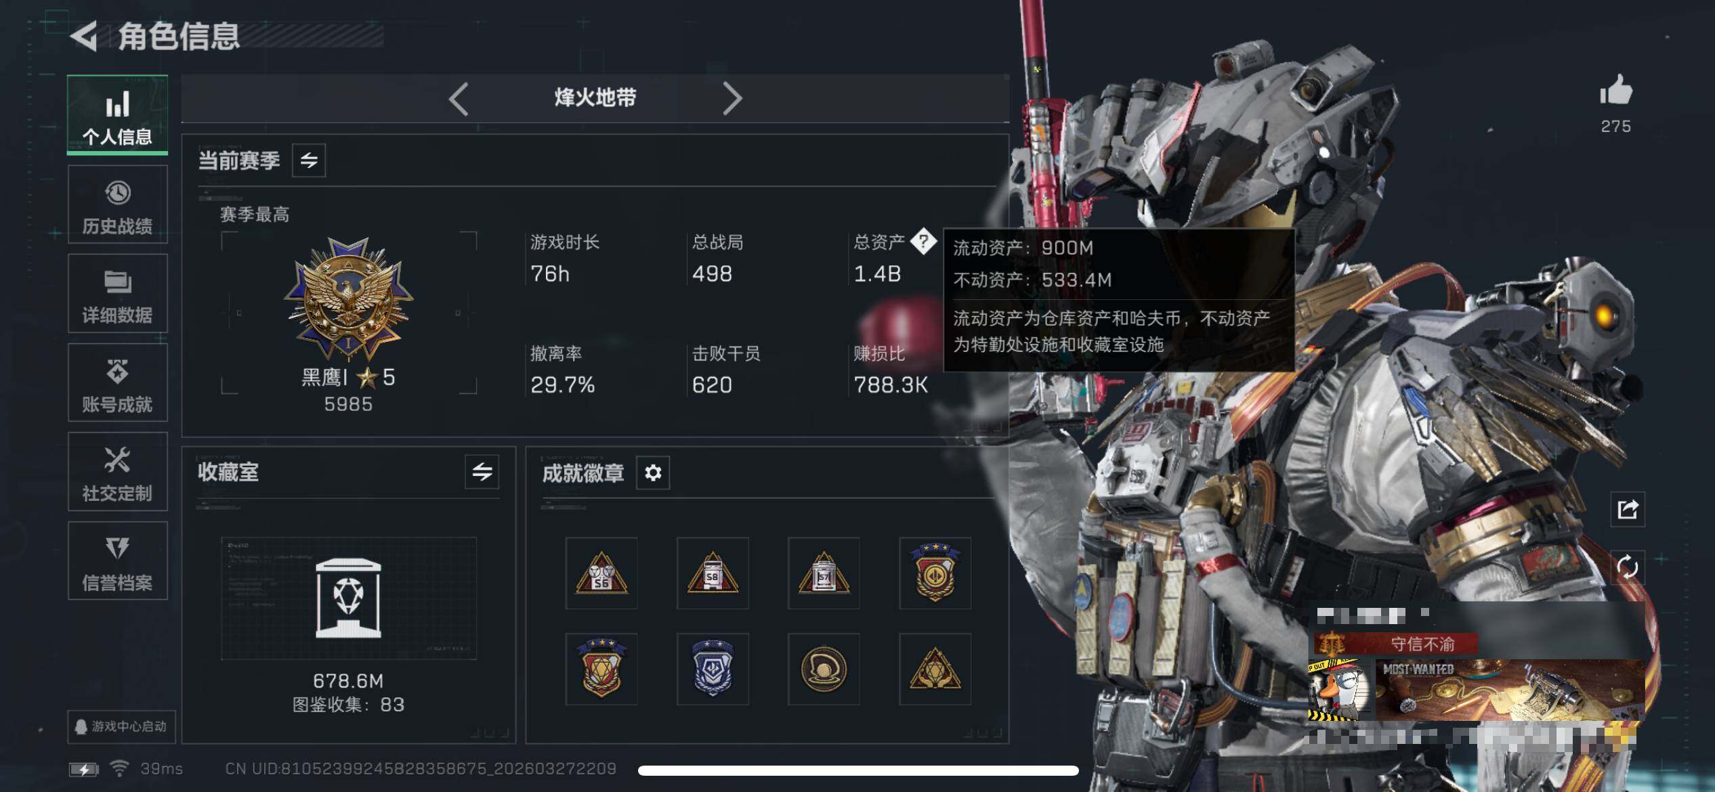
Task: Click the 游戏中心启动 button
Action: [x=121, y=726]
